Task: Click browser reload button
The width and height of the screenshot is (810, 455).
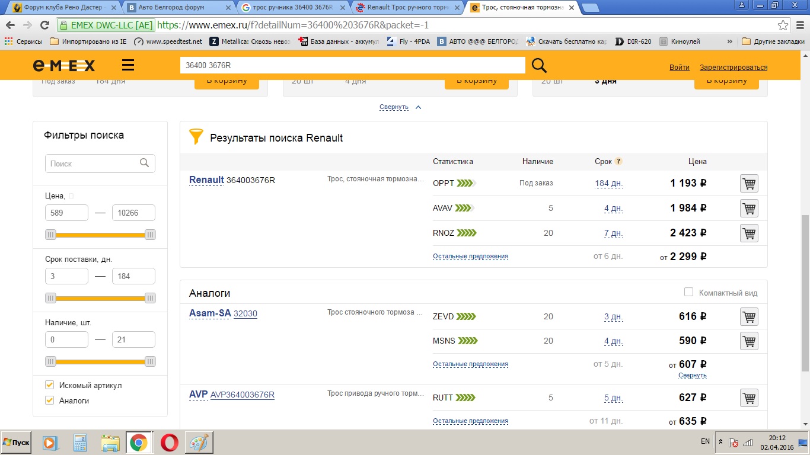Action: click(x=44, y=25)
